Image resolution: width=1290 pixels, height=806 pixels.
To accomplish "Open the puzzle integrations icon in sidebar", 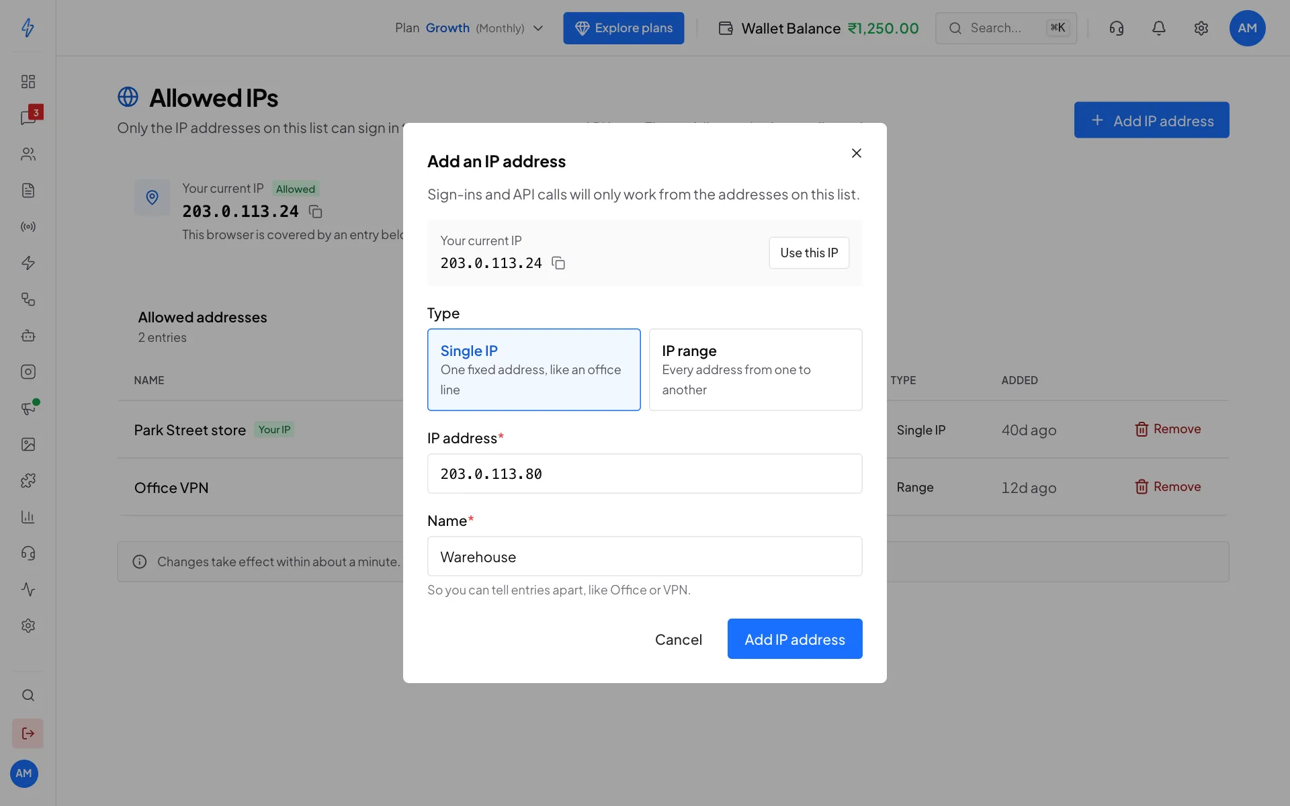I will pos(28,480).
